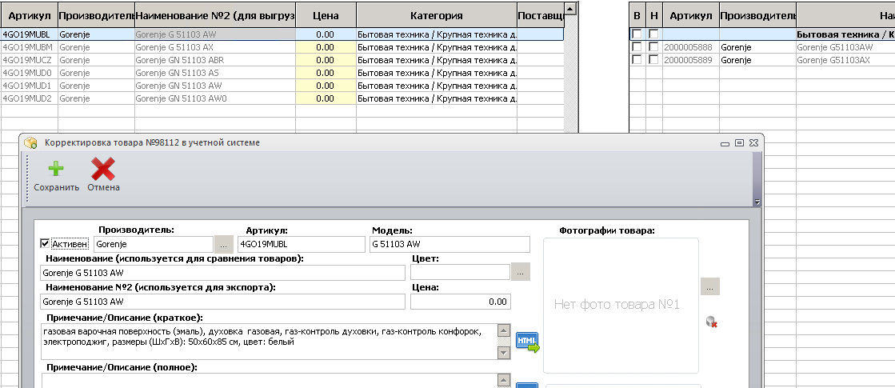Viewport: 895px width, 388px height.
Task: Maximize the Корректировка товара dialog
Action: [739, 142]
